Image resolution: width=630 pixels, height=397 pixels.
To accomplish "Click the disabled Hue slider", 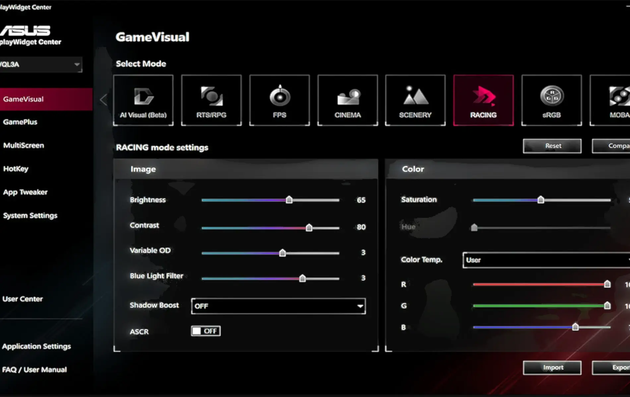I will tap(541, 228).
